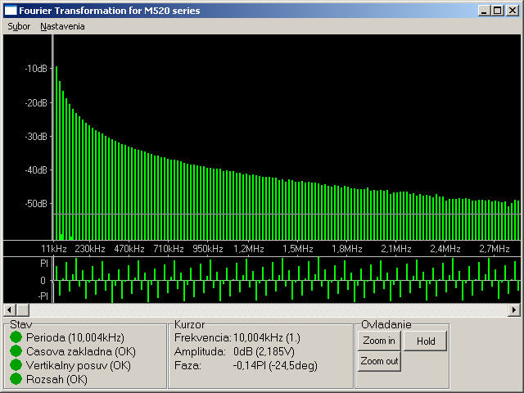Minimize the Fourier Transformation window
524x393 pixels.
484,11
